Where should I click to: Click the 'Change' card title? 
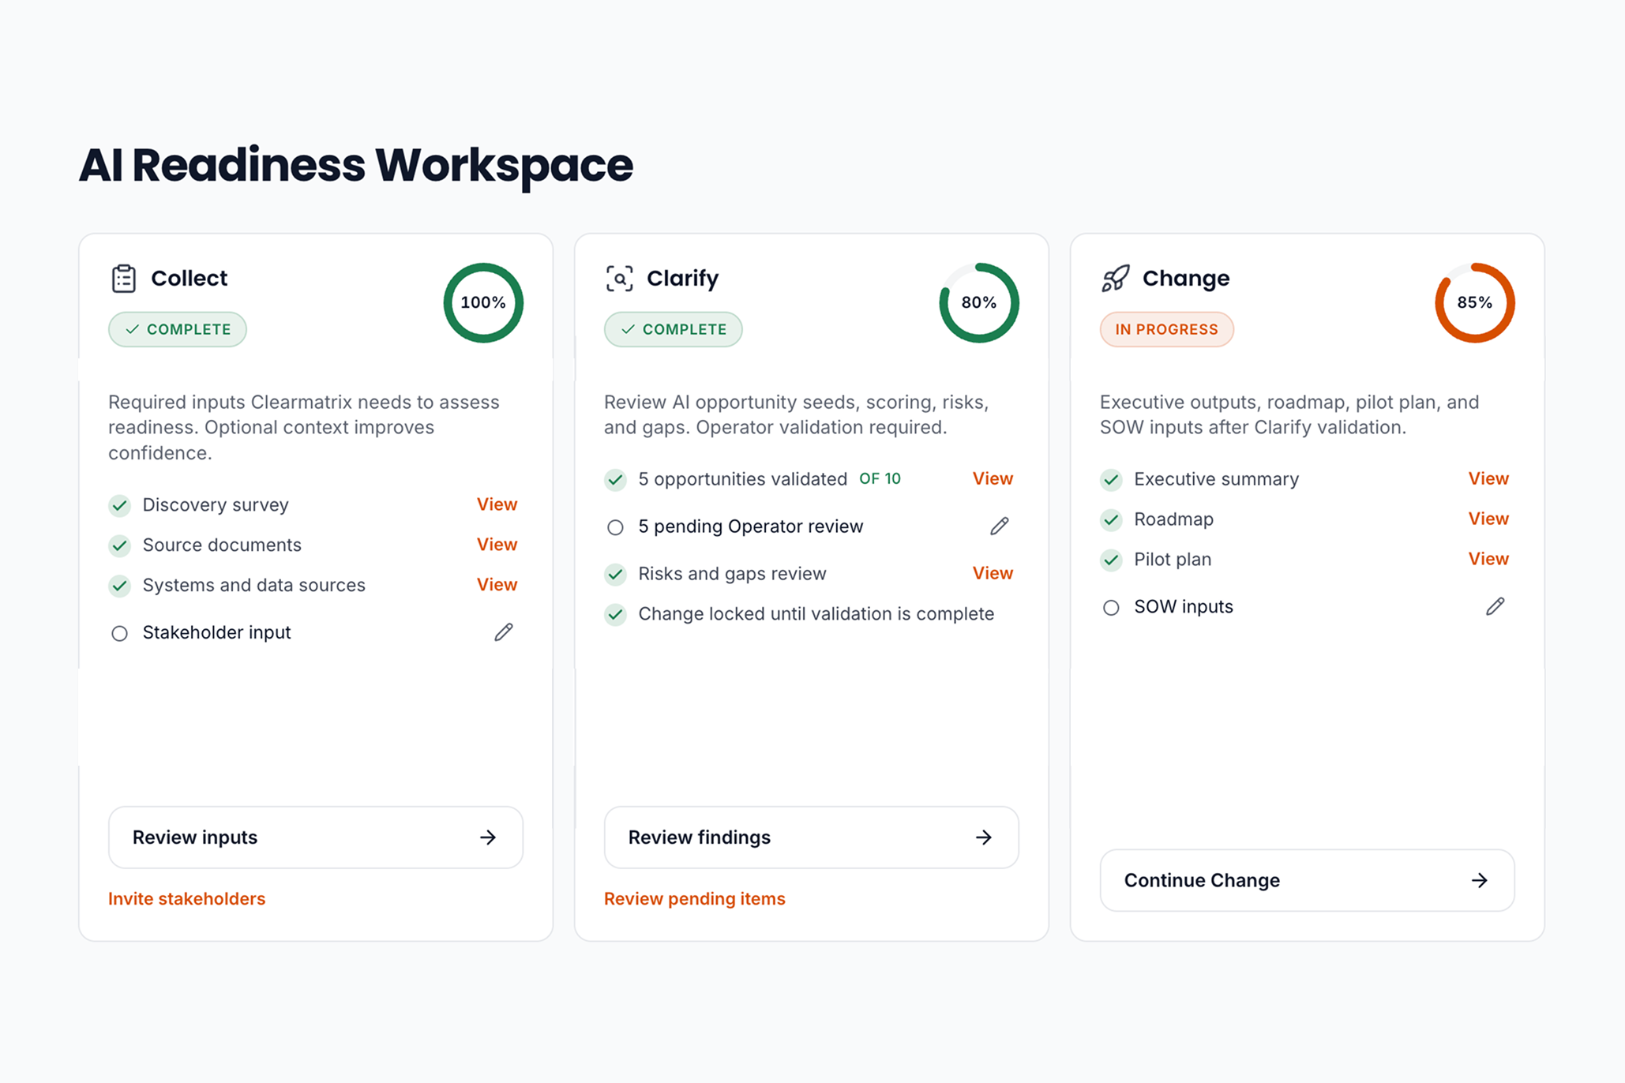(1186, 278)
